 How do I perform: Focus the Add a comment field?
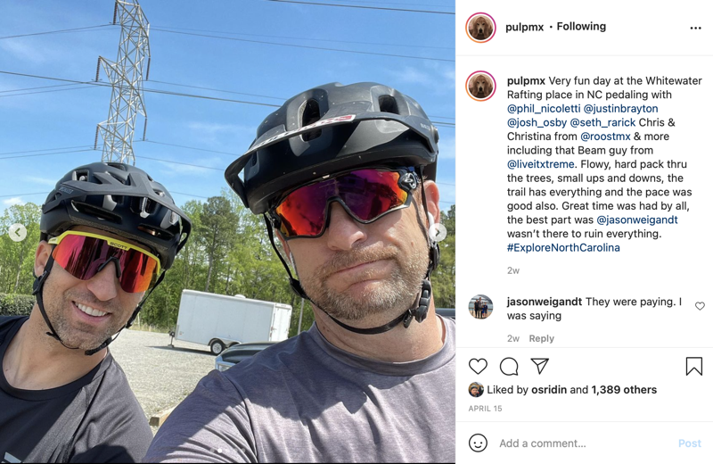pos(585,443)
